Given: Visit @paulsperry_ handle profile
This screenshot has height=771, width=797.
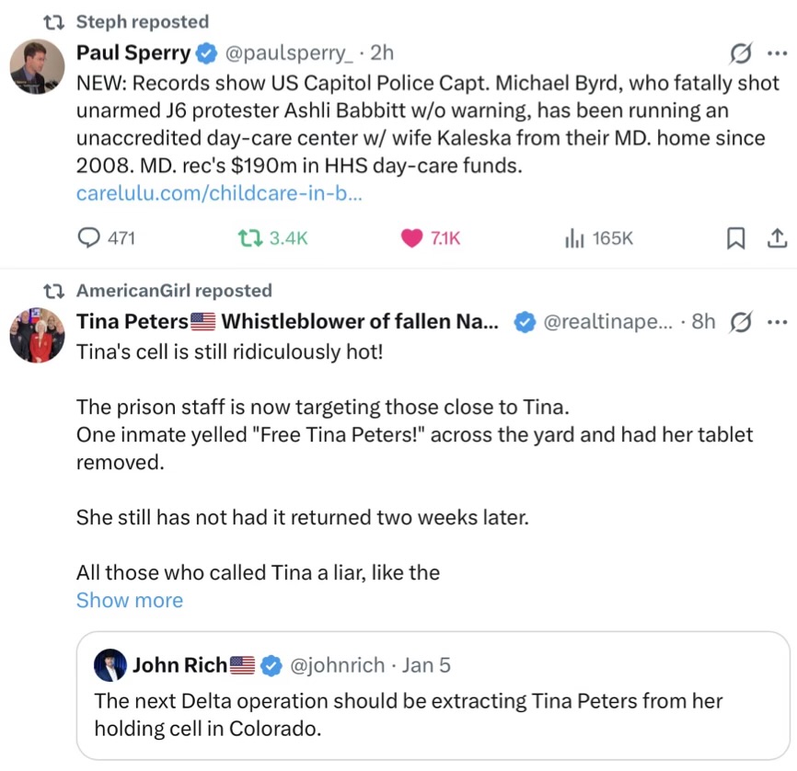Looking at the screenshot, I should [x=289, y=53].
